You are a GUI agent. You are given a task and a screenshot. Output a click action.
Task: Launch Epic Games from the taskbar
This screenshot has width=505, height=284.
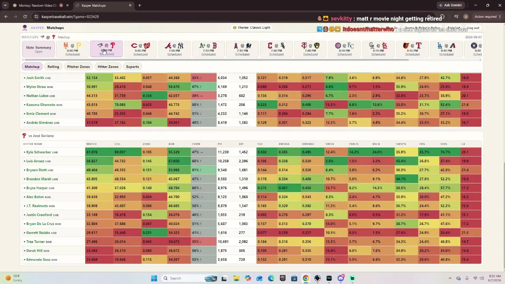(x=282, y=278)
